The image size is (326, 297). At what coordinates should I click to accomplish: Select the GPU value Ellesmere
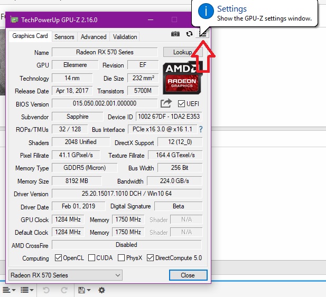[x=75, y=65]
